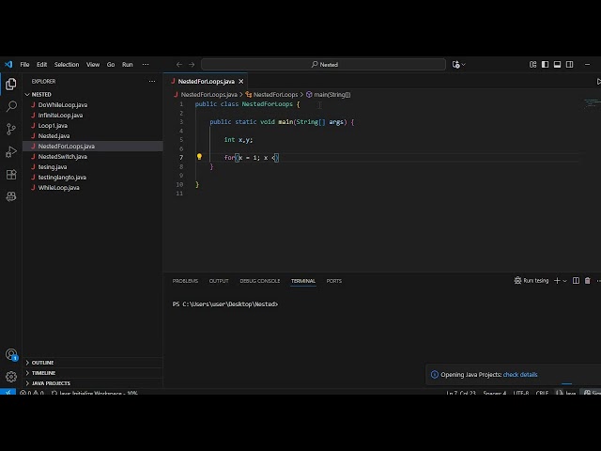Viewport: 601px width, 451px height.
Task: Open NestedSwitch.java from explorer
Action: [x=92, y=157]
